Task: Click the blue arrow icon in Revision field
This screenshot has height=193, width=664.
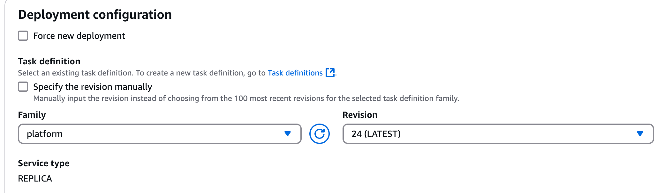Action: (640, 134)
